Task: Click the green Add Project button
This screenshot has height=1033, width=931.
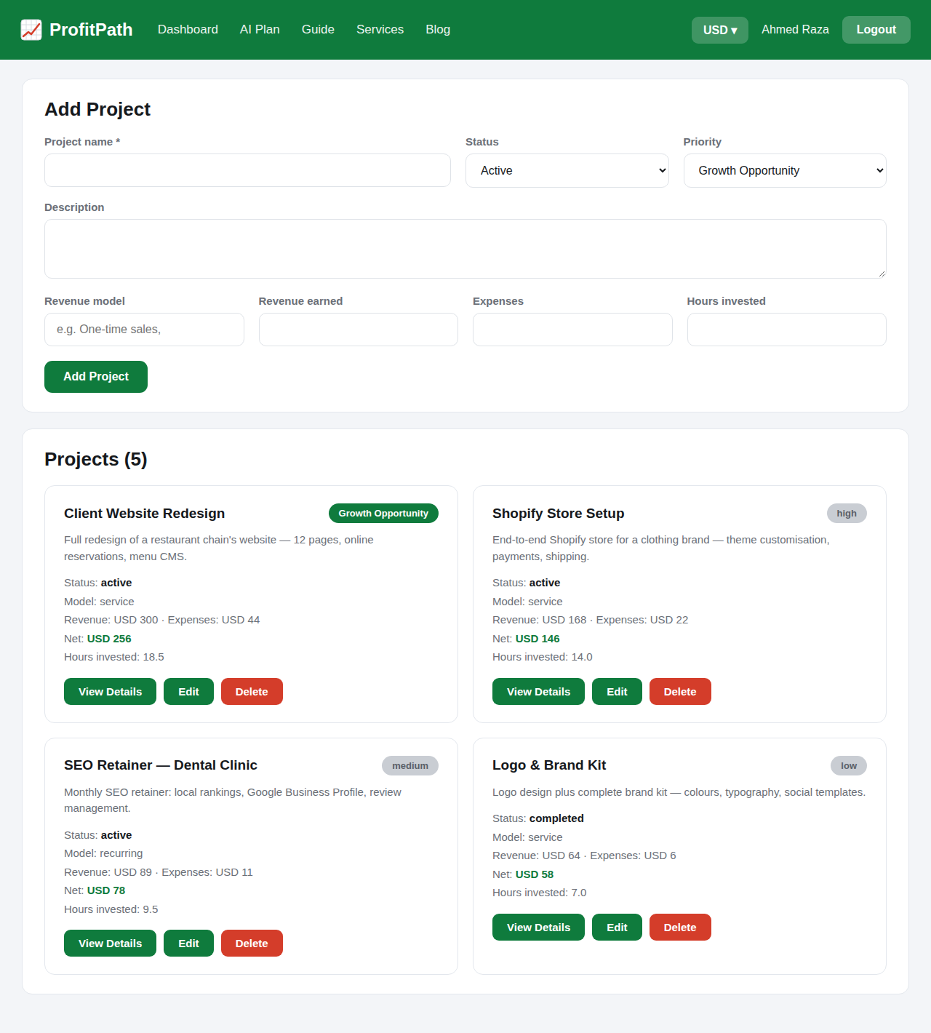Action: tap(96, 377)
